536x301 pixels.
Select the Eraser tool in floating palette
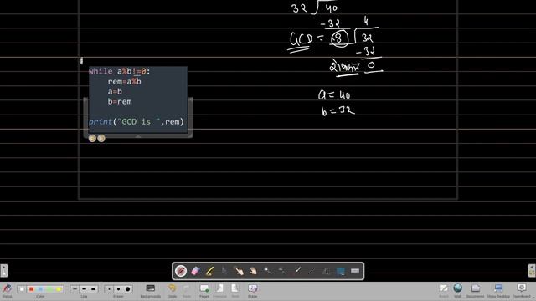(x=195, y=271)
